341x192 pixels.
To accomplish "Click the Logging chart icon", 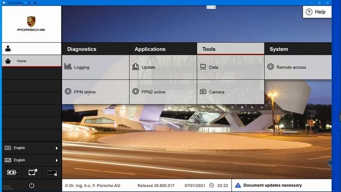I will [68, 66].
